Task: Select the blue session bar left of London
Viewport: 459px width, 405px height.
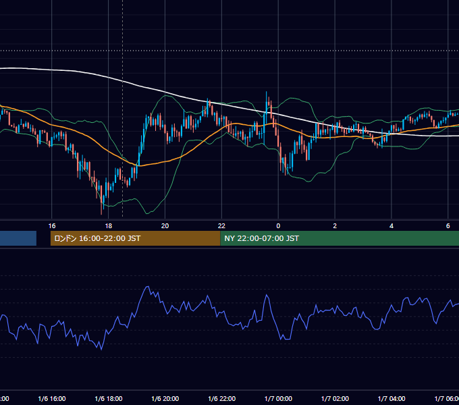Action: click(x=18, y=238)
